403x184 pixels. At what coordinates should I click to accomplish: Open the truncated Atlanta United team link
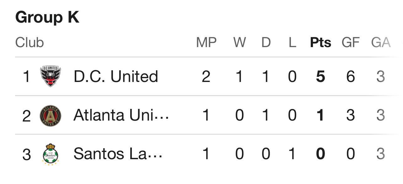click(x=121, y=115)
